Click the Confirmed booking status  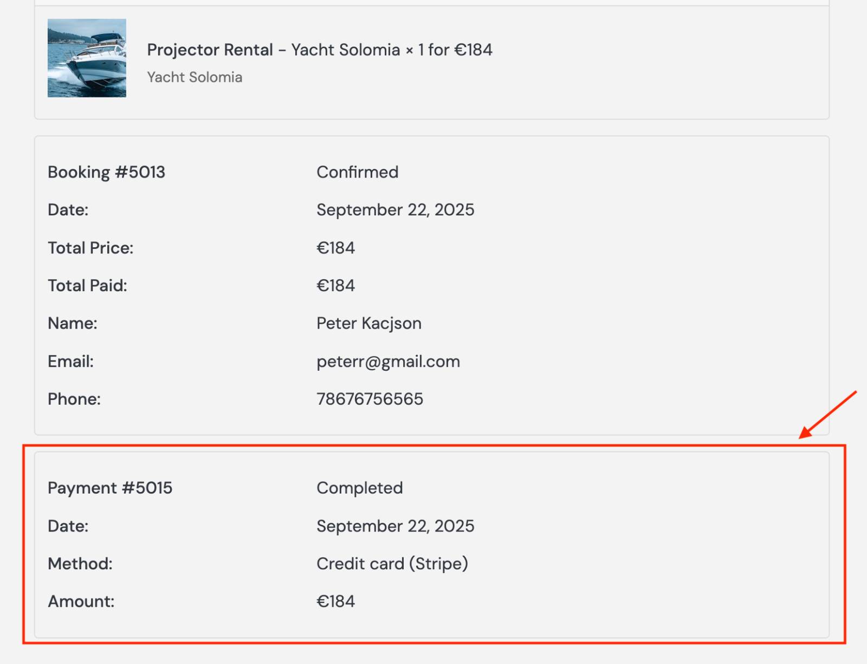click(x=357, y=172)
